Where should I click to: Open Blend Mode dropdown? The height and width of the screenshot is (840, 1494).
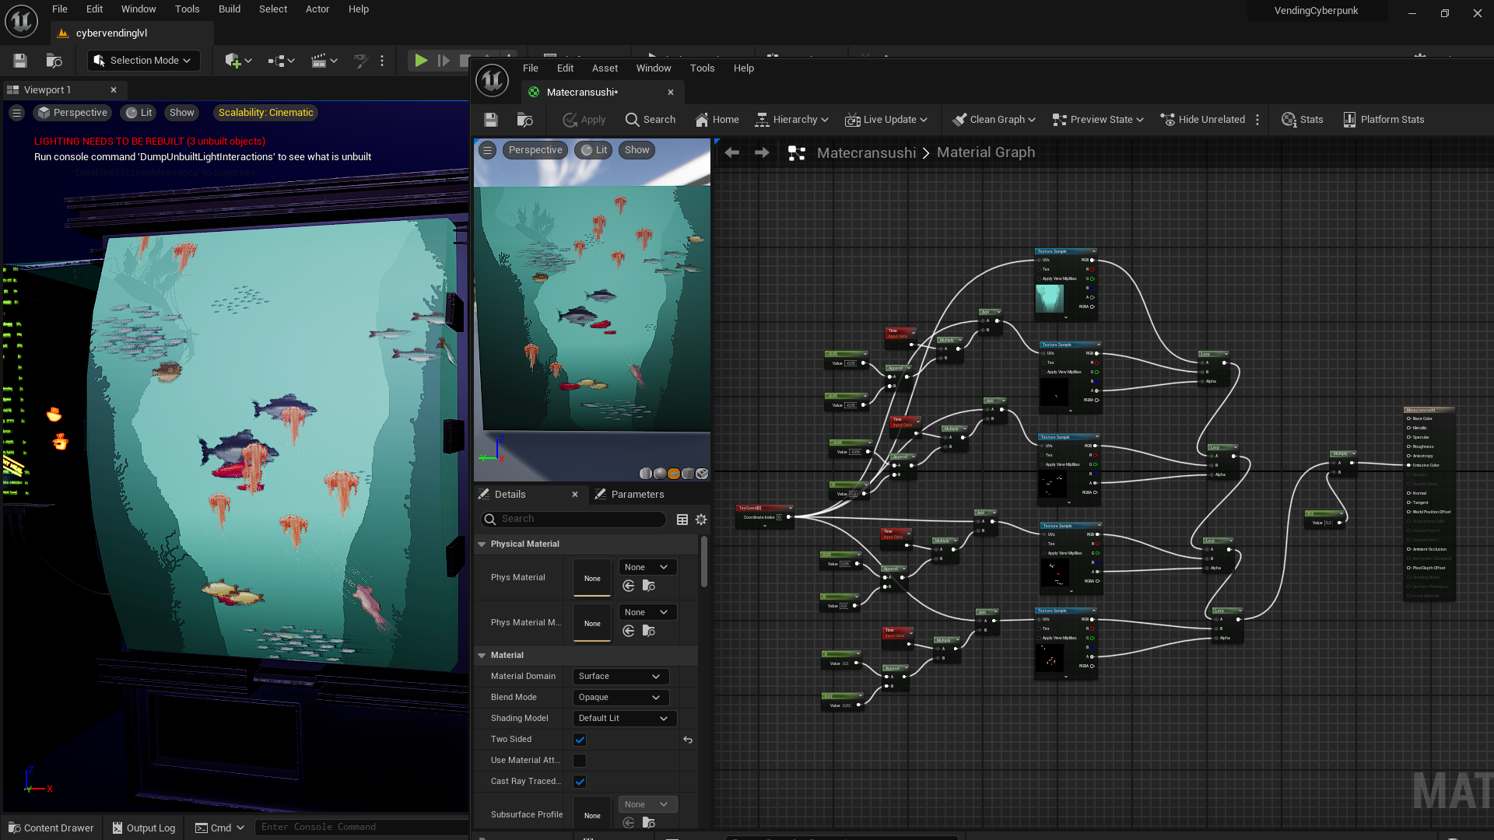click(620, 698)
